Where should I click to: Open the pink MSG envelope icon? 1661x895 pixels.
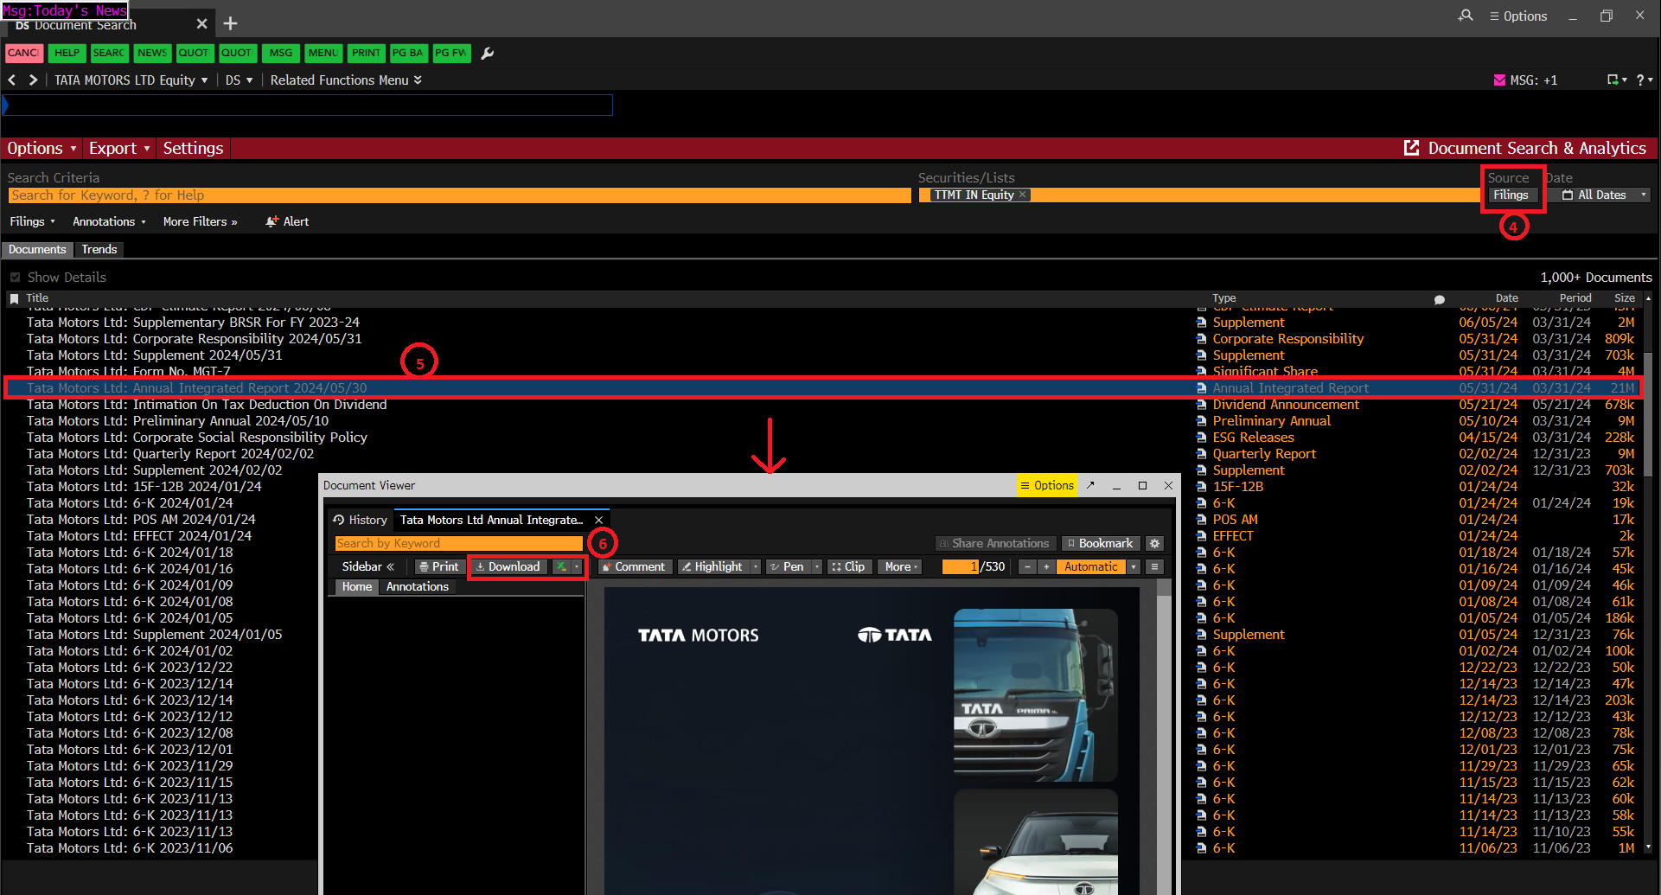click(1499, 80)
